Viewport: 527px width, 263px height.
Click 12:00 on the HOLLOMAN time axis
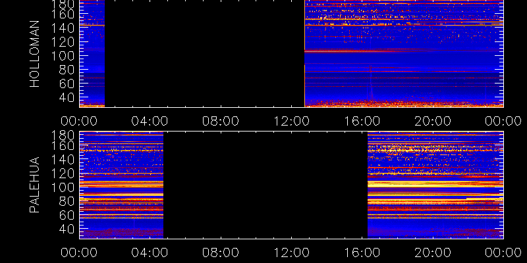click(291, 121)
